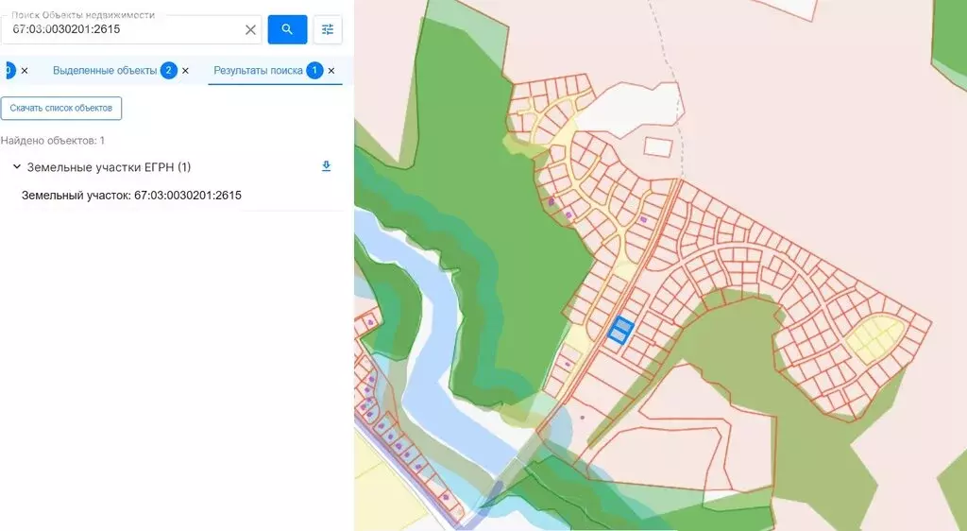Image resolution: width=967 pixels, height=531 pixels.
Task: Collapse the Земельные участки ЕГРН group
Action: [x=16, y=167]
